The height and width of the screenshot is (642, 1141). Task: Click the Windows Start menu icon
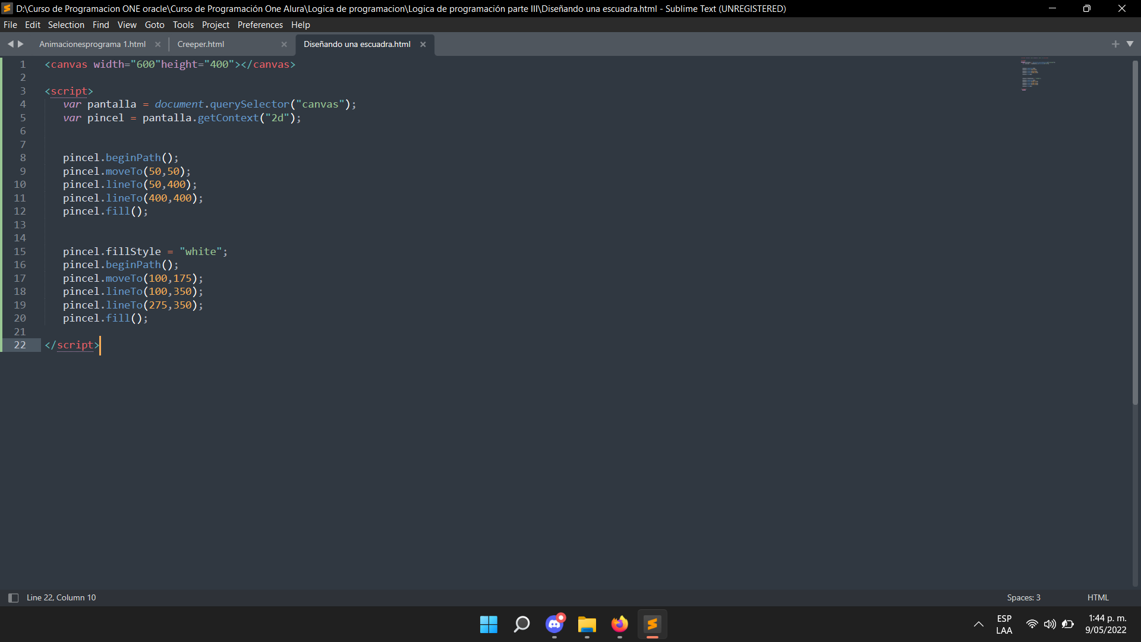tap(487, 624)
